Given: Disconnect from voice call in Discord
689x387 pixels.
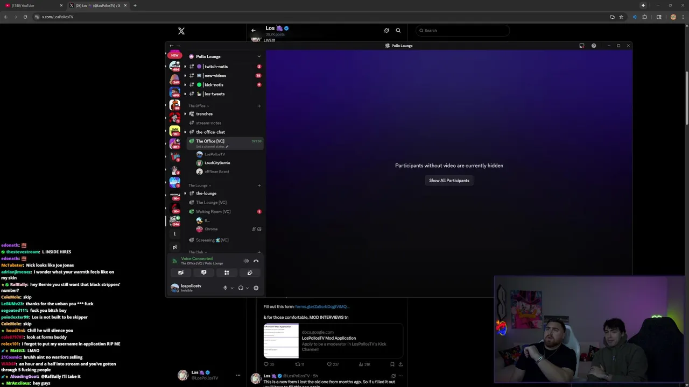Looking at the screenshot, I should click(x=256, y=261).
